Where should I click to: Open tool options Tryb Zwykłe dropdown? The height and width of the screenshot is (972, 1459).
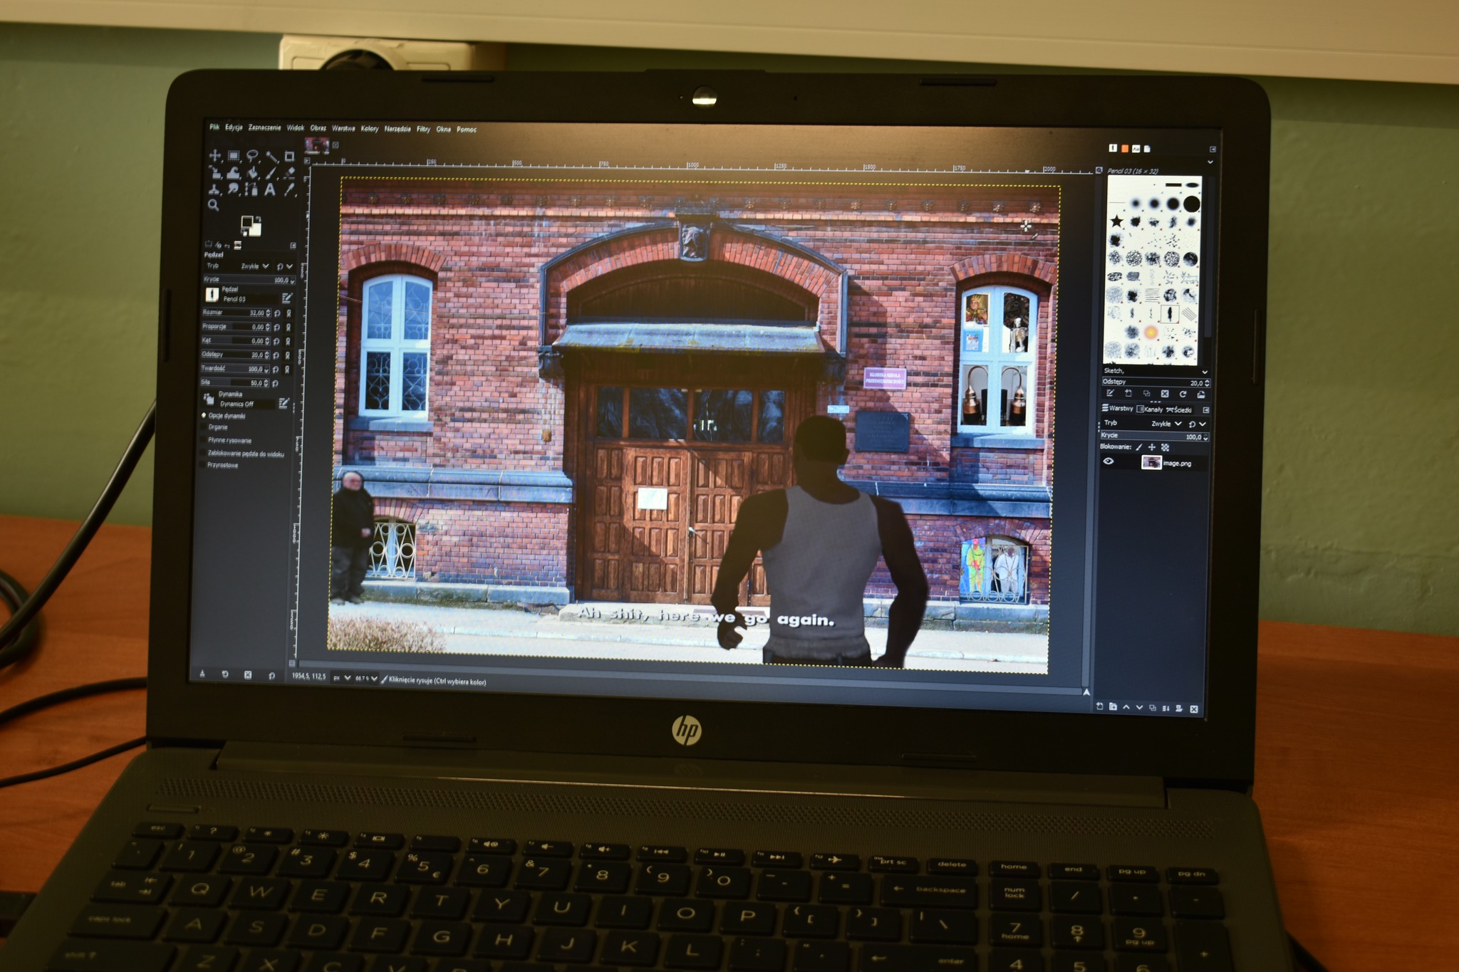click(x=255, y=266)
